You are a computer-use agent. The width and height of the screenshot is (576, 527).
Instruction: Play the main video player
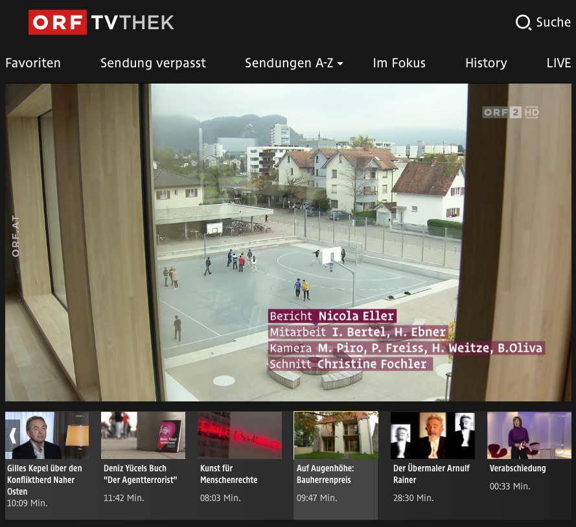[288, 242]
